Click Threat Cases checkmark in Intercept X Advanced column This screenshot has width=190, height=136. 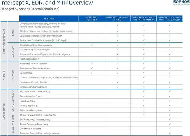(92, 45)
